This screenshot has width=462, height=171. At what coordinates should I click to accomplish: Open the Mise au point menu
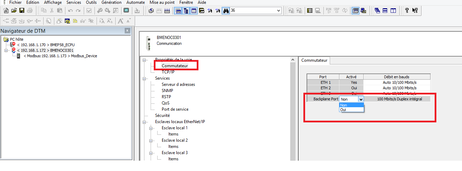(x=162, y=2)
